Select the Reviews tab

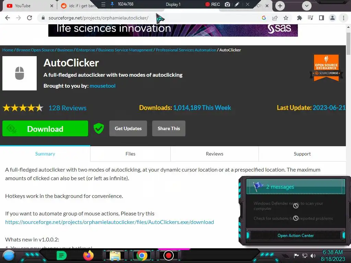coord(215,154)
